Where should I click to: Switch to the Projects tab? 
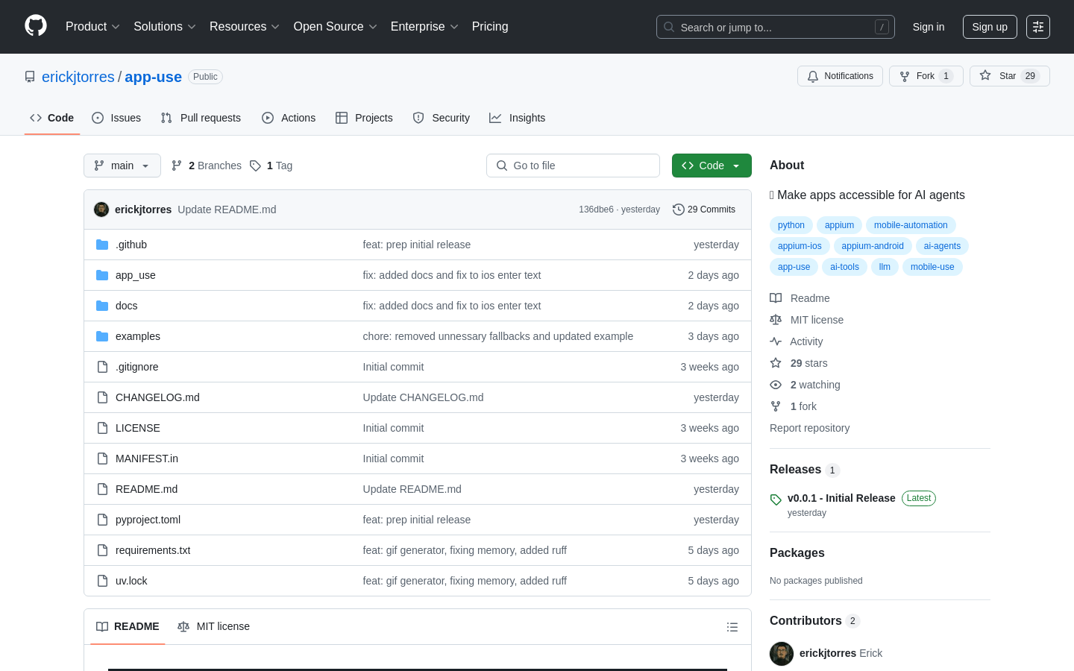click(x=364, y=118)
